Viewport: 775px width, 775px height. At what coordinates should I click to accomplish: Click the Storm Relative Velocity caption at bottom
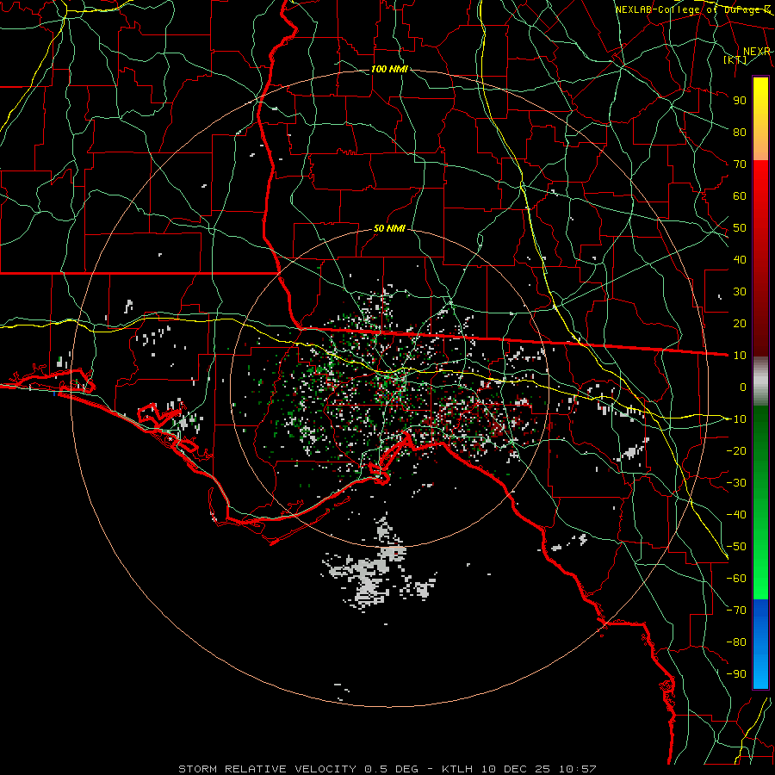[x=387, y=769]
